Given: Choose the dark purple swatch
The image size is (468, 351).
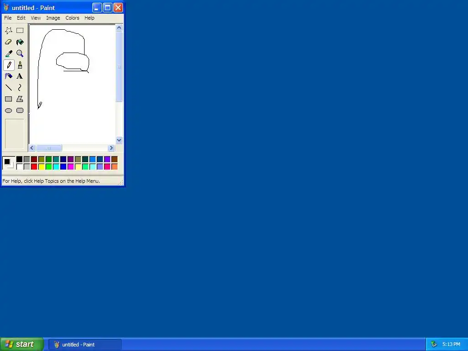Looking at the screenshot, I should 70,160.
